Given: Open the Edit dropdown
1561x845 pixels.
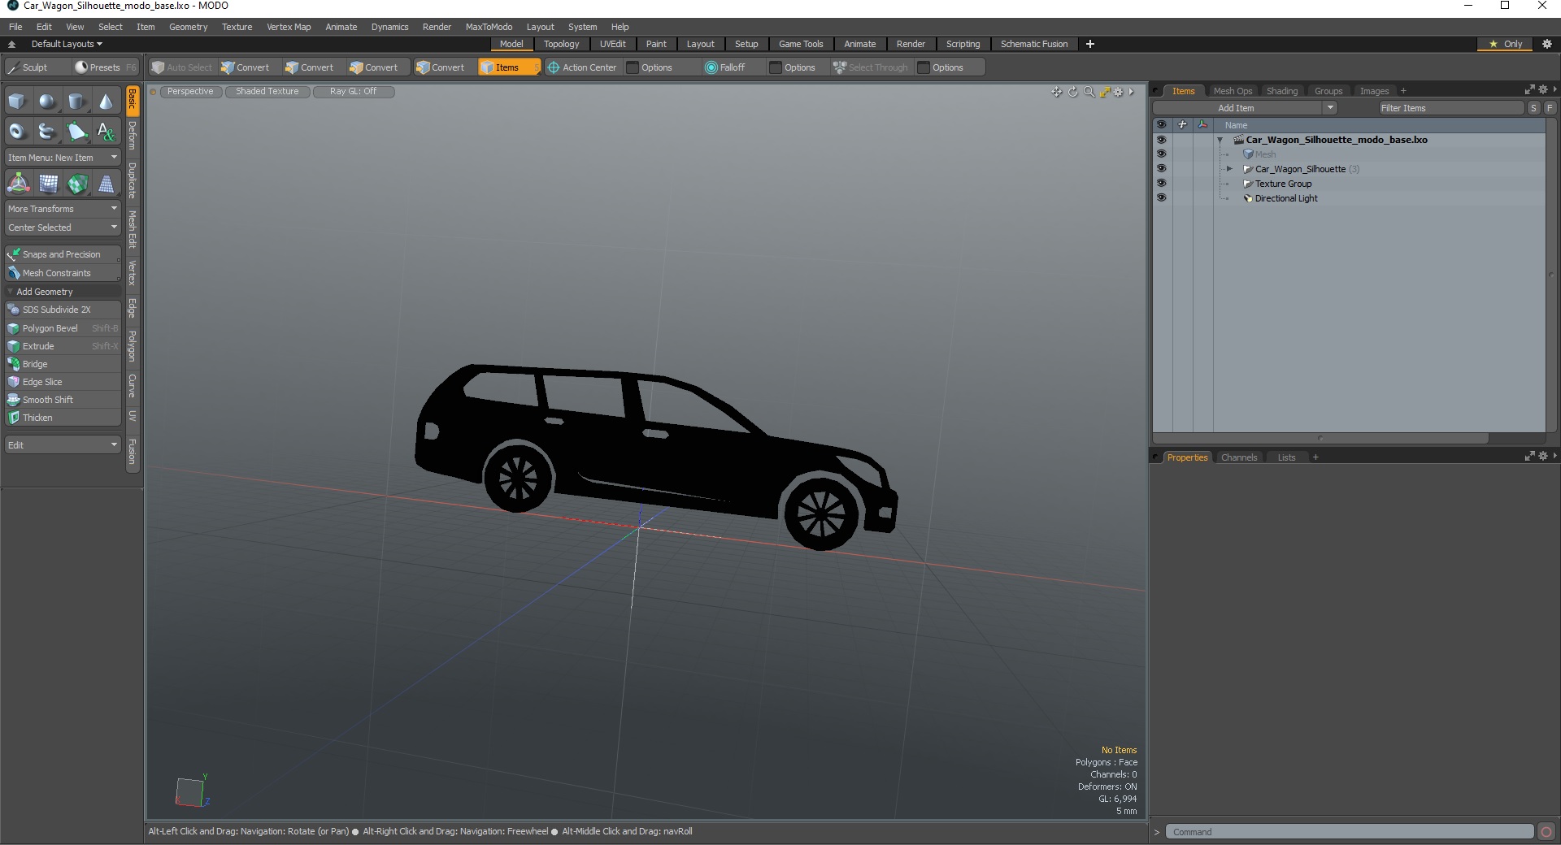Looking at the screenshot, I should coord(63,445).
